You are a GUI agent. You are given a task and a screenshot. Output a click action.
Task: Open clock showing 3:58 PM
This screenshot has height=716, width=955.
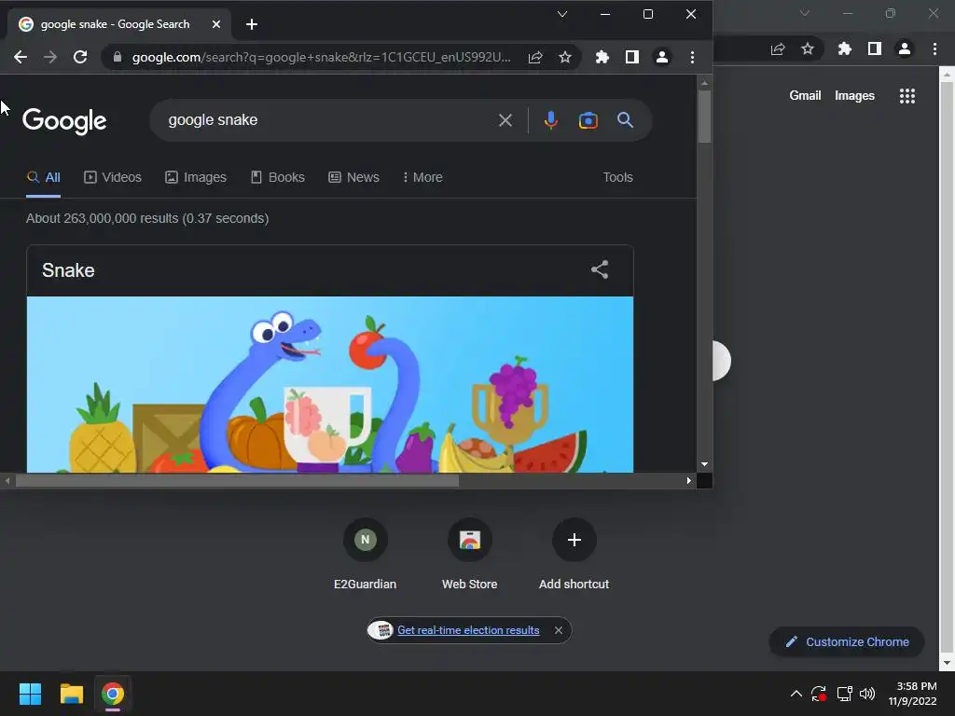[x=912, y=694]
